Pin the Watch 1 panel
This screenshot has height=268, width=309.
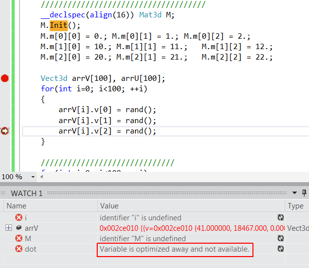point(304,193)
